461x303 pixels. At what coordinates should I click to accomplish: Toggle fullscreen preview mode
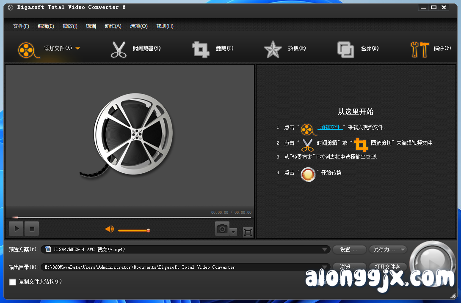click(x=248, y=232)
